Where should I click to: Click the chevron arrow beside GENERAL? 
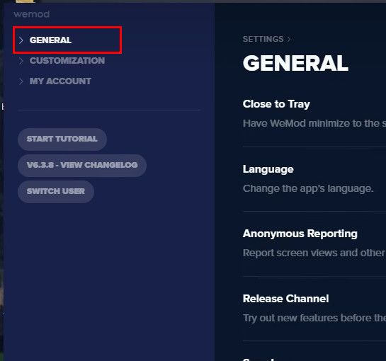click(21, 40)
